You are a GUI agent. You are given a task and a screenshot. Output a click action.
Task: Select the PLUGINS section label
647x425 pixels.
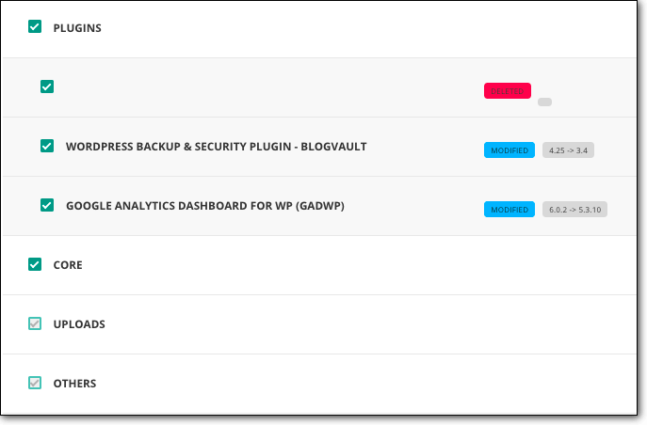(x=77, y=28)
